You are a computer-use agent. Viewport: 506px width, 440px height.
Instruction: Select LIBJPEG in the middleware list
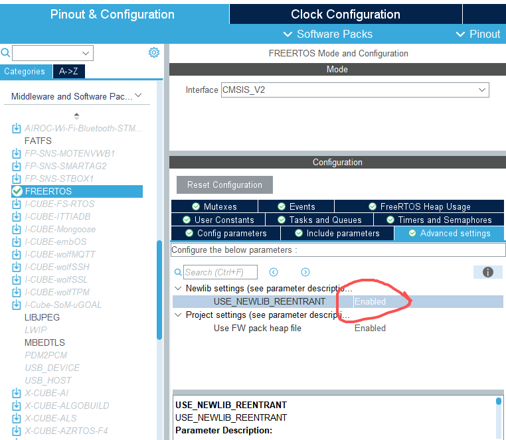point(42,317)
